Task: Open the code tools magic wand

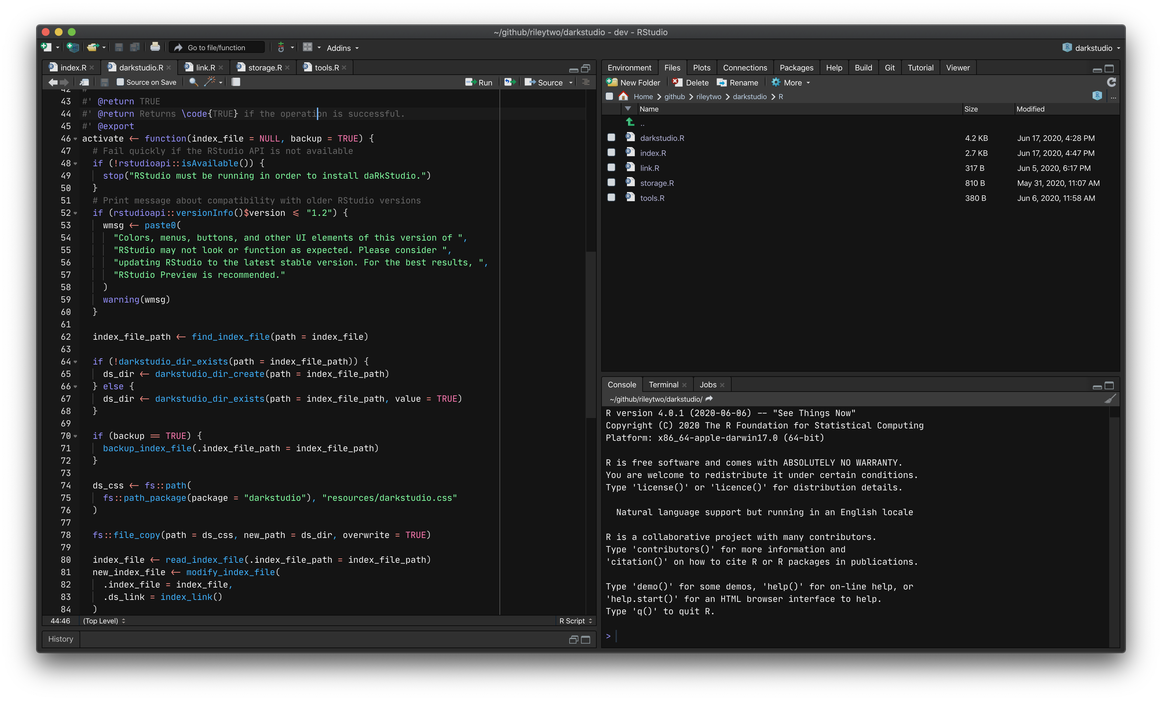Action: (210, 82)
